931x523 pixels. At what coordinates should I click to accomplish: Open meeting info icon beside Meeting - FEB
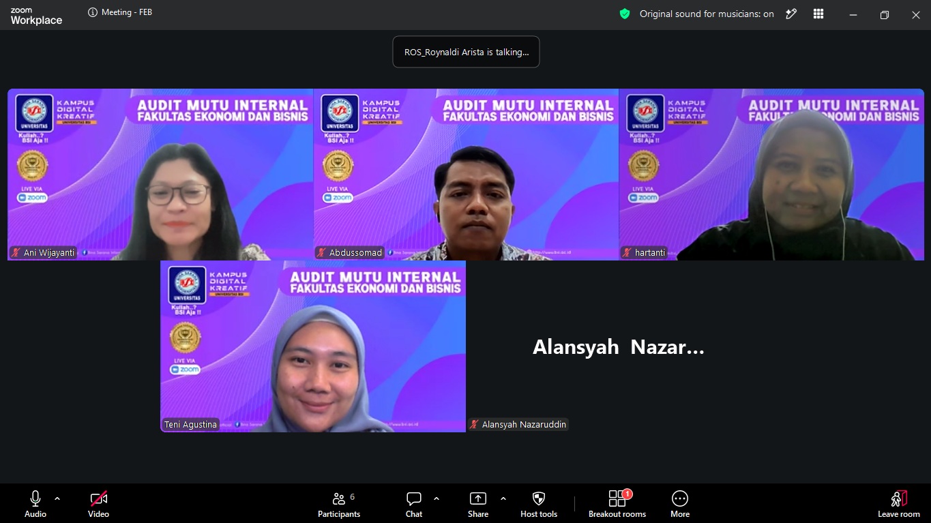(x=93, y=12)
